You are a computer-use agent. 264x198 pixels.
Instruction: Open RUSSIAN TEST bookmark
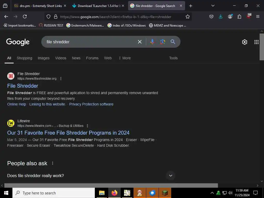(51, 26)
